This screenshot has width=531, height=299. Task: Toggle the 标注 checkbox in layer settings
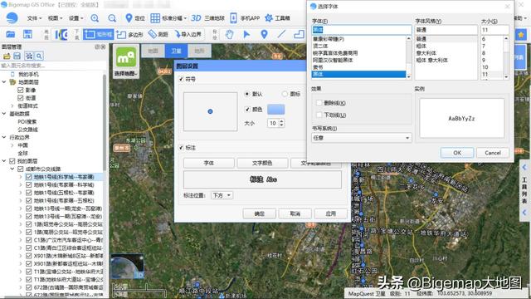coord(181,148)
